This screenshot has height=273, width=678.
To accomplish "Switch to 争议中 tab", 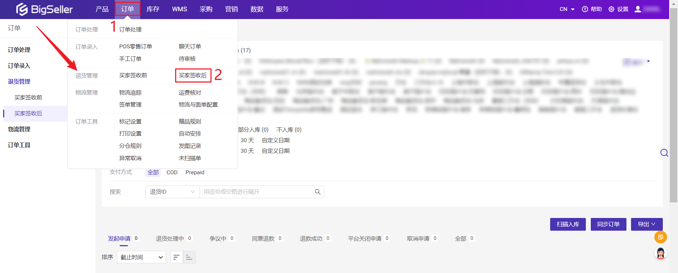I will (x=222, y=239).
